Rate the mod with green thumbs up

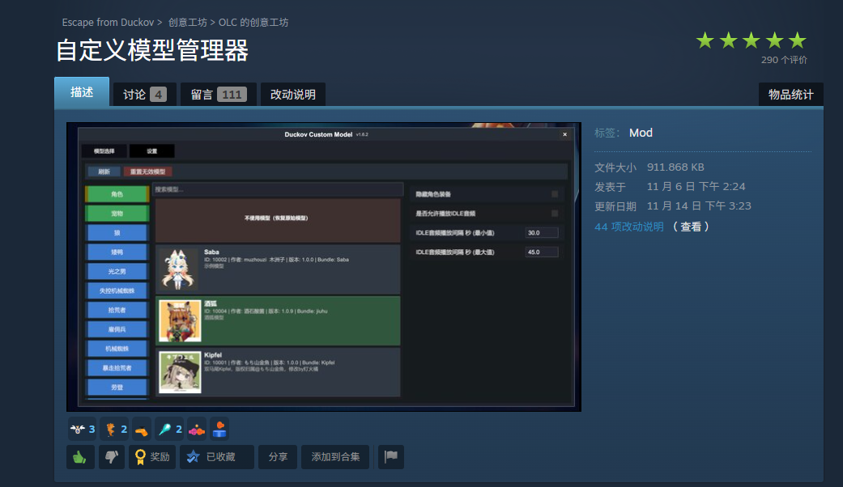pos(80,457)
